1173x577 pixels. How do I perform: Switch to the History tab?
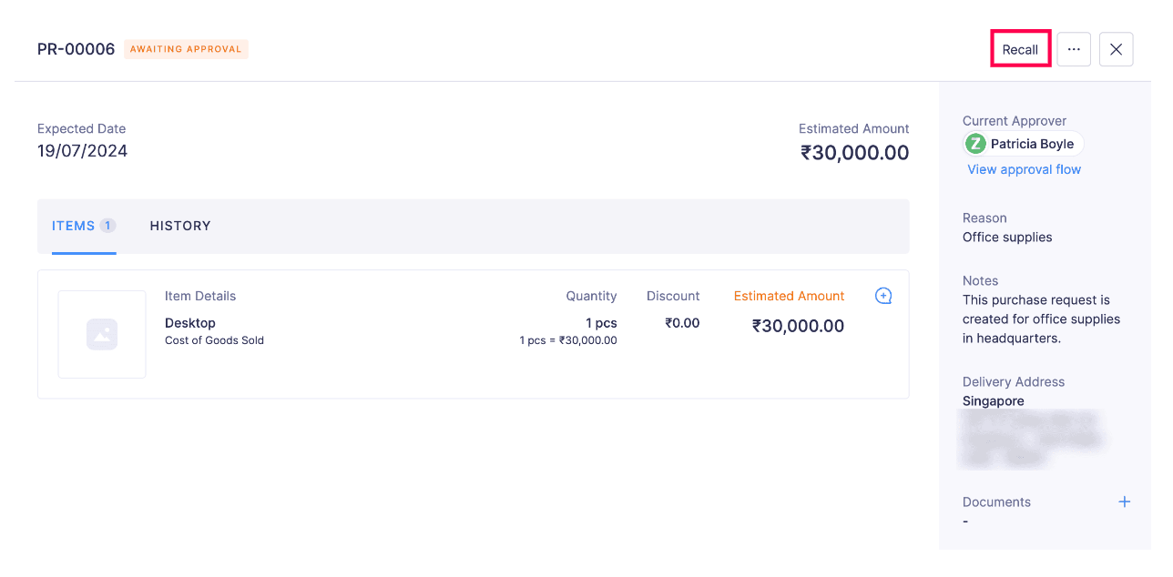(x=179, y=225)
